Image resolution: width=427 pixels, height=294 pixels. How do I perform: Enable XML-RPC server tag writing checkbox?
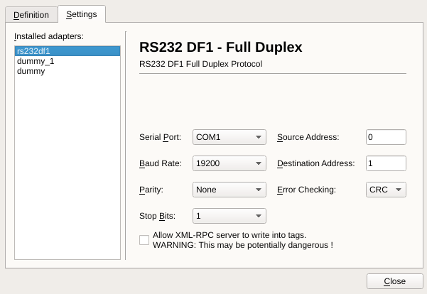144,240
